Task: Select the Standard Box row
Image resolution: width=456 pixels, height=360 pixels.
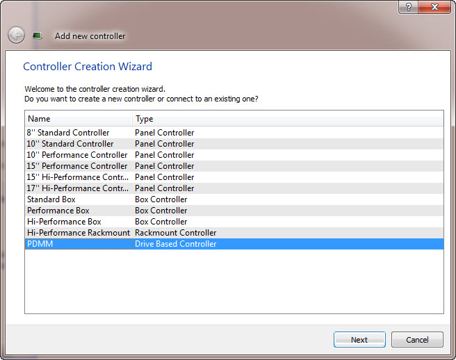Action: (234, 199)
